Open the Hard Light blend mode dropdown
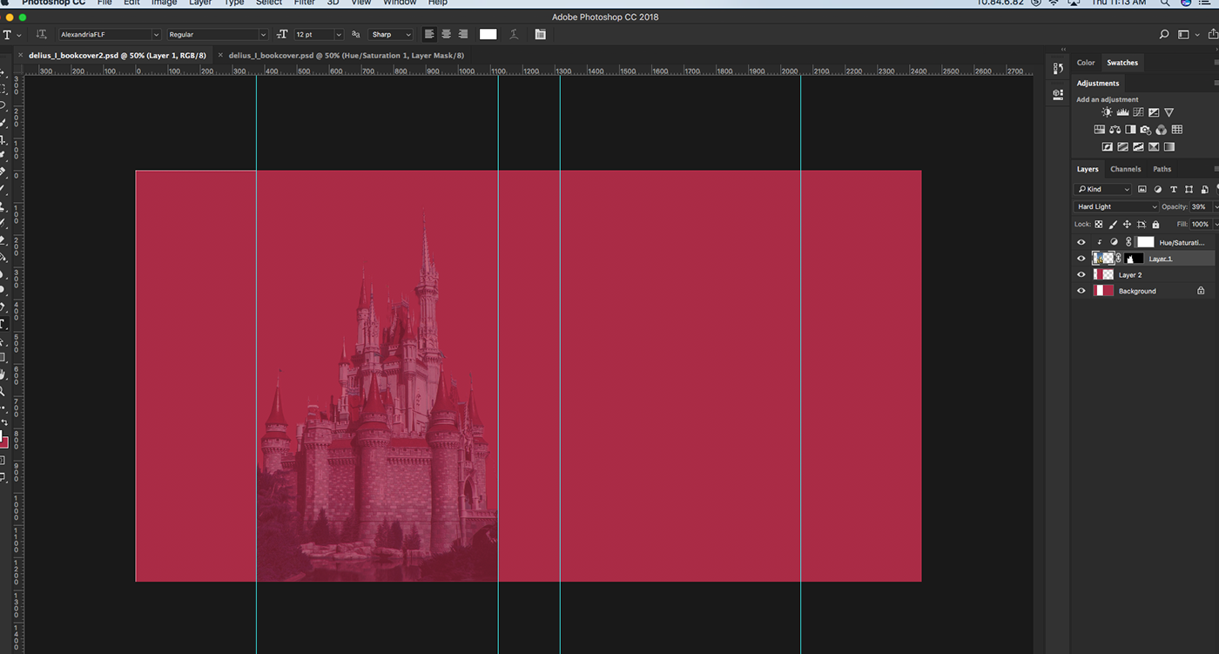This screenshot has height=654, width=1219. click(1116, 206)
